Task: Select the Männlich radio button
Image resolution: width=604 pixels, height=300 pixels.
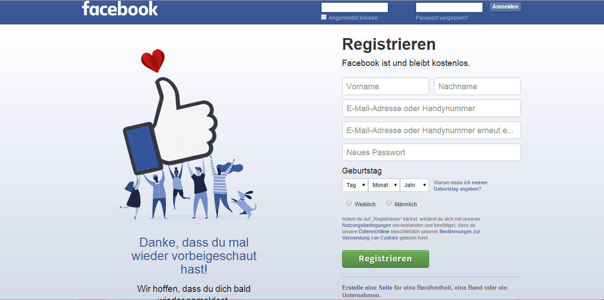Action: [x=389, y=203]
